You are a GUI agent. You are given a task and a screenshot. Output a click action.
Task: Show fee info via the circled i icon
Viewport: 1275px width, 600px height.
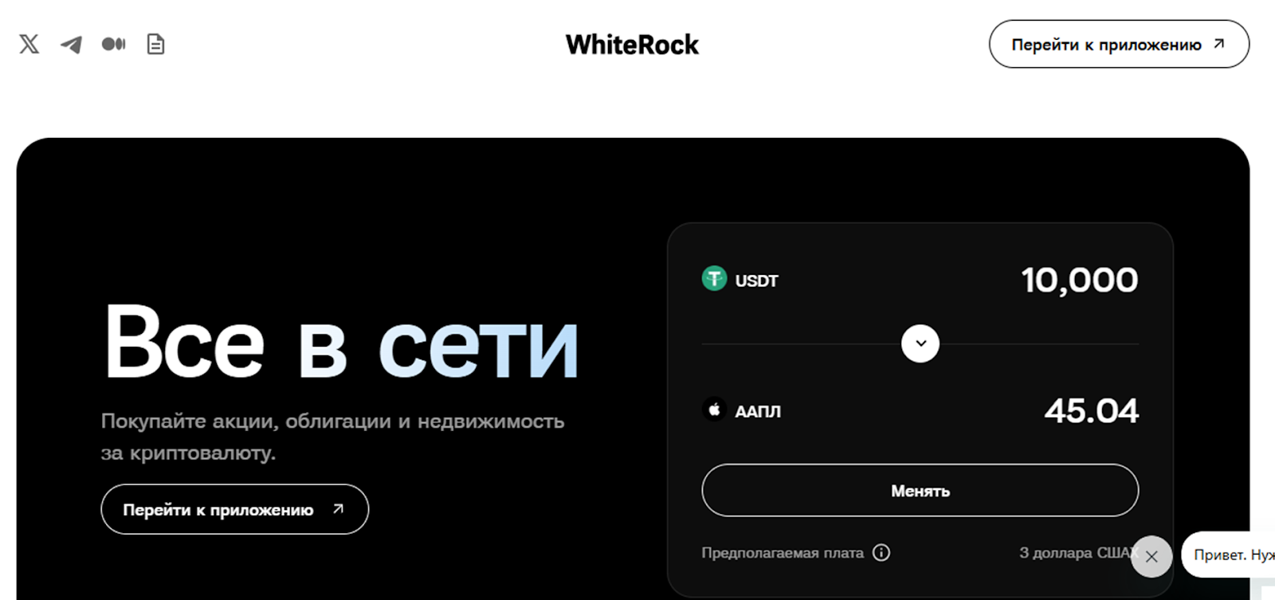click(x=881, y=552)
